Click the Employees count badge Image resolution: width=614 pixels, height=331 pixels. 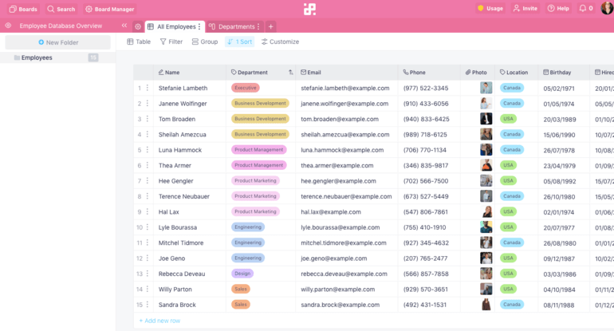(x=92, y=57)
